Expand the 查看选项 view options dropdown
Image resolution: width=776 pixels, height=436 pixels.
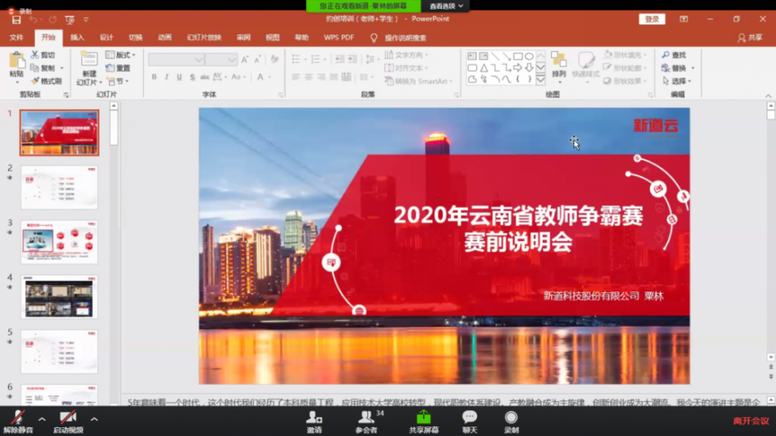[x=447, y=5]
